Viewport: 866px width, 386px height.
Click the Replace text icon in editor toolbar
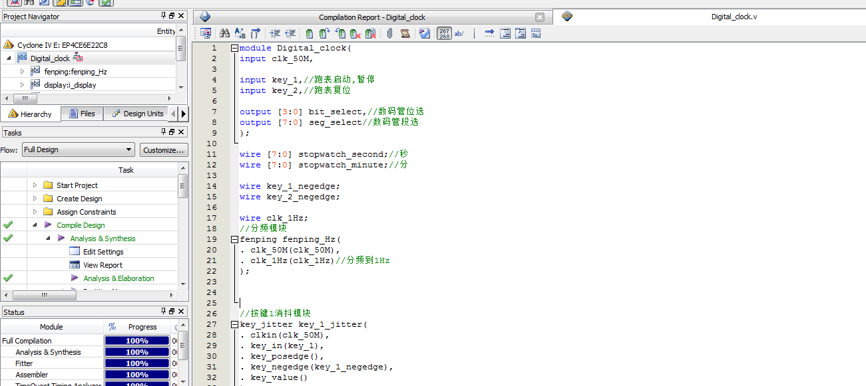(239, 33)
